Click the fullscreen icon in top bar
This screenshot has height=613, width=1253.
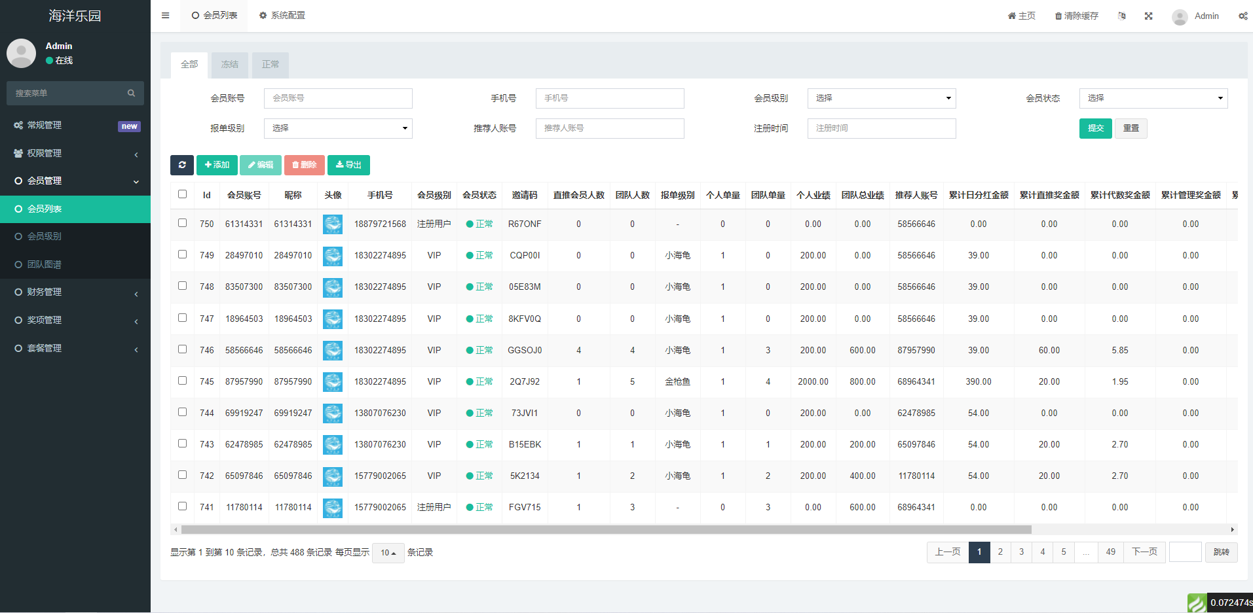(x=1148, y=15)
